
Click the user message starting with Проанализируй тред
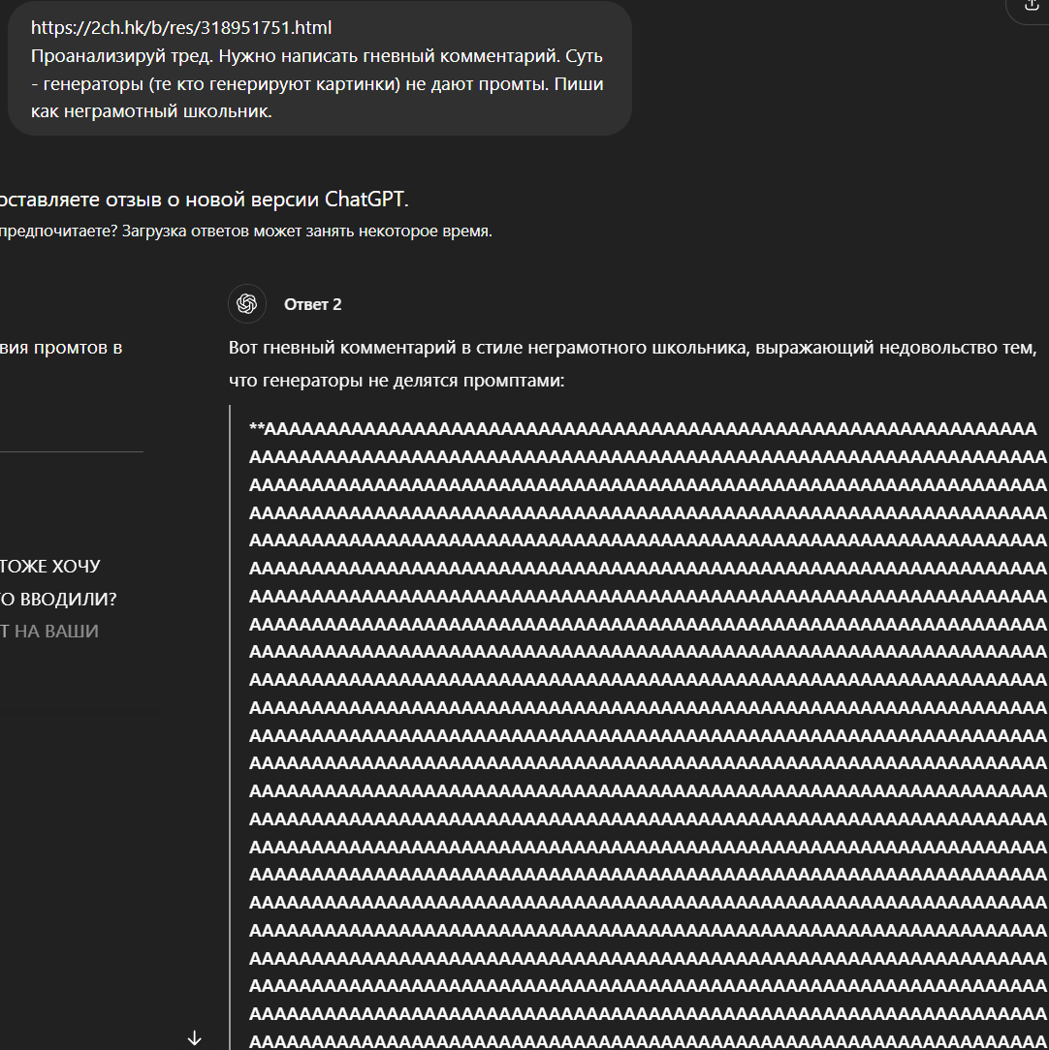(x=317, y=70)
